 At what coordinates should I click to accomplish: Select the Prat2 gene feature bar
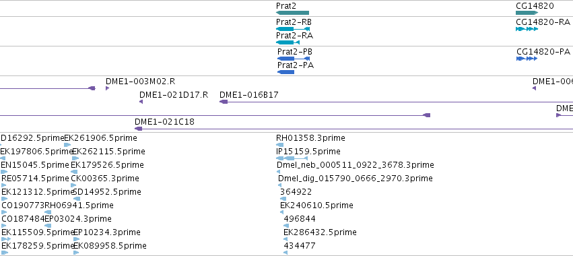pyautogui.click(x=292, y=13)
